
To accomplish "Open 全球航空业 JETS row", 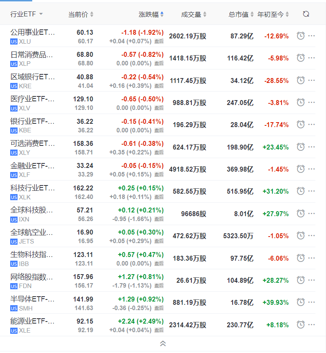I will [x=32, y=232].
